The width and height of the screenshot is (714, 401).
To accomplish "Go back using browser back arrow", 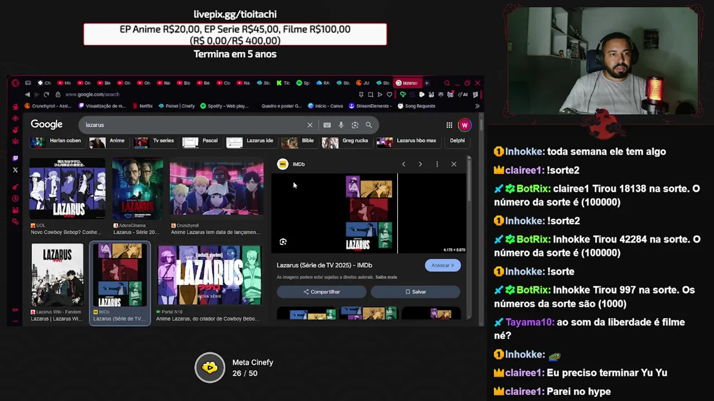I will (x=27, y=95).
